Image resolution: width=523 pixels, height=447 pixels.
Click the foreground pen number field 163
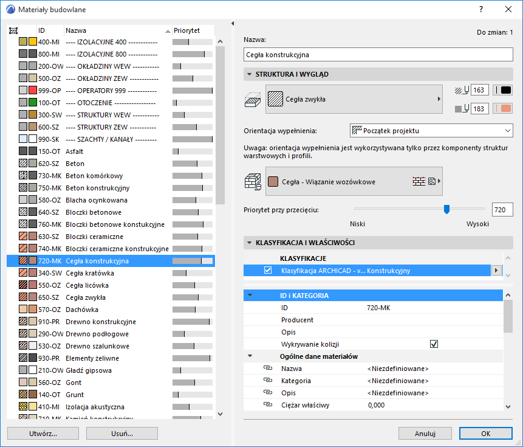pos(480,90)
